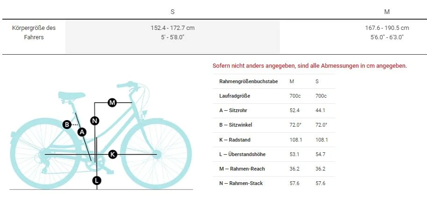Click the B — Sitzwinkel row label

238,125
